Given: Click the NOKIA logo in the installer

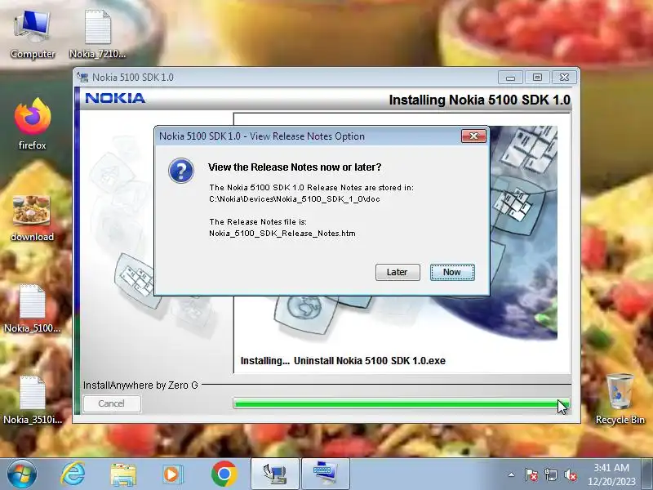Looking at the screenshot, I should pyautogui.click(x=115, y=98).
